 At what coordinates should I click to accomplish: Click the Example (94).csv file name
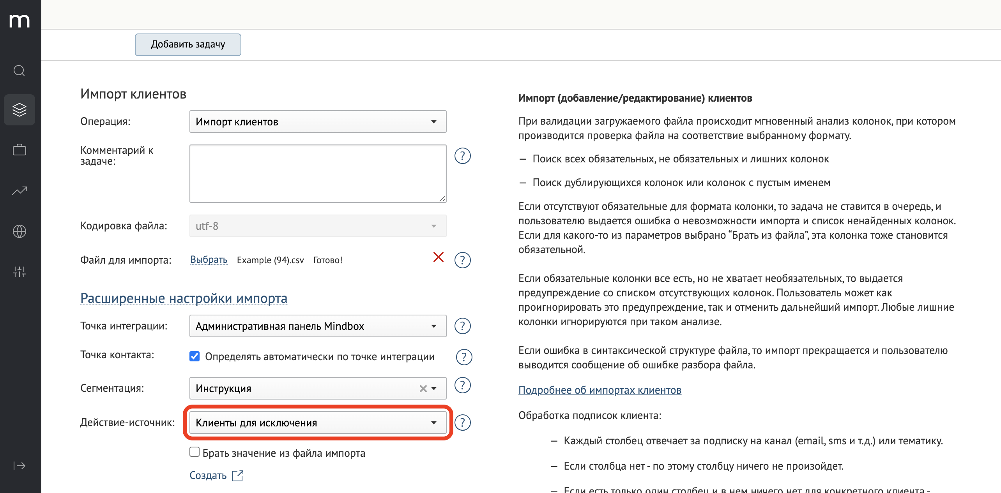(271, 260)
